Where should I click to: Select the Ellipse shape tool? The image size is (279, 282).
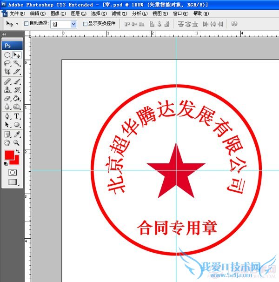(17, 124)
